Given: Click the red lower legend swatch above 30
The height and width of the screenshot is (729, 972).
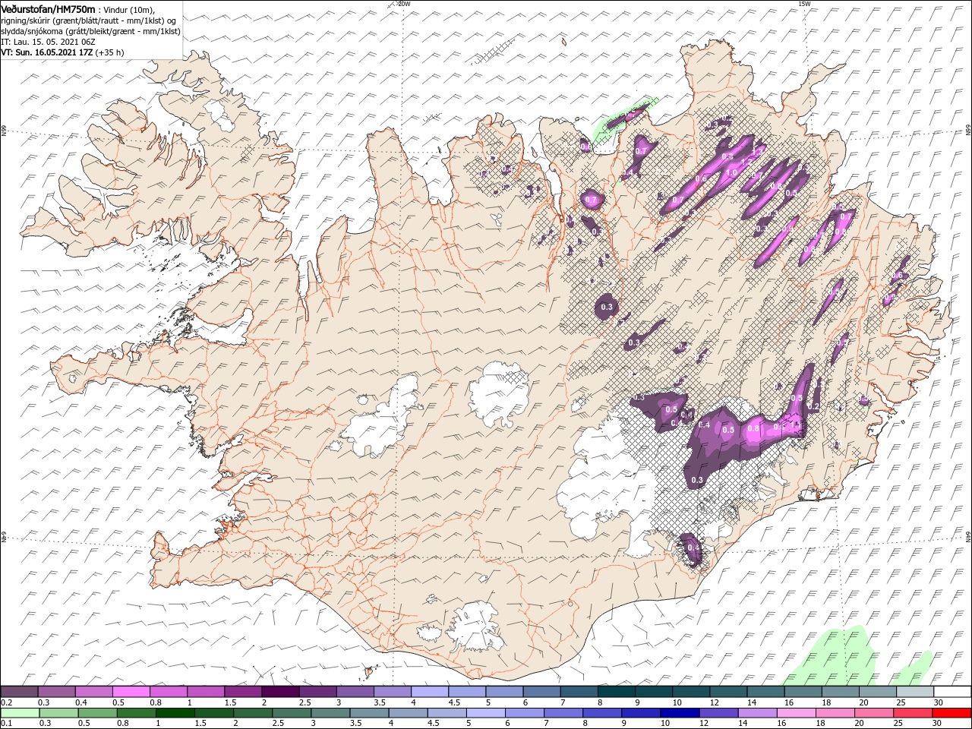Looking at the screenshot, I should (951, 713).
